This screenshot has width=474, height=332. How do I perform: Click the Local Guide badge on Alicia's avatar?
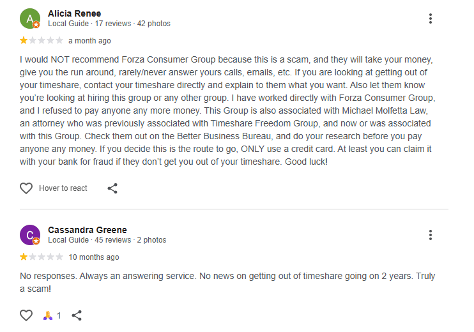tap(36, 25)
